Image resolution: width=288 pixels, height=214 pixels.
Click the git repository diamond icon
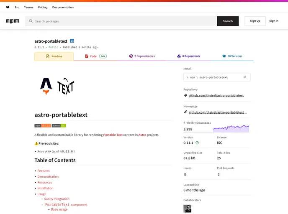(x=185, y=95)
